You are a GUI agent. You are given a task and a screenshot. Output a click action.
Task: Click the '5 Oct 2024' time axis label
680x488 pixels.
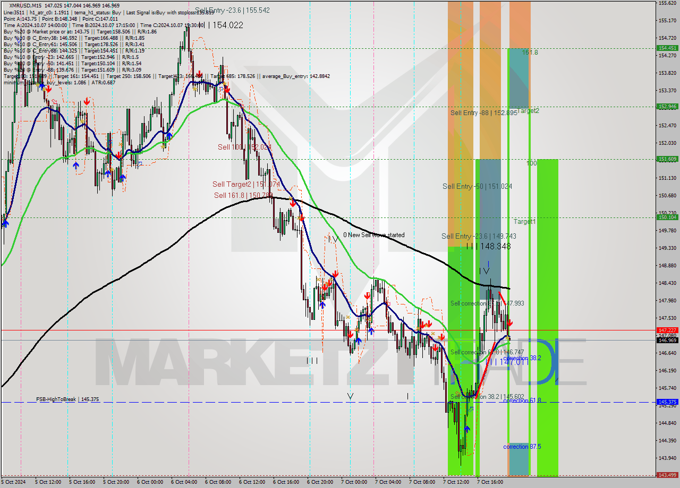(12, 482)
